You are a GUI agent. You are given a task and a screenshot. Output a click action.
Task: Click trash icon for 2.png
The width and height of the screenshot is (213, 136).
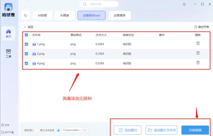click(x=198, y=53)
